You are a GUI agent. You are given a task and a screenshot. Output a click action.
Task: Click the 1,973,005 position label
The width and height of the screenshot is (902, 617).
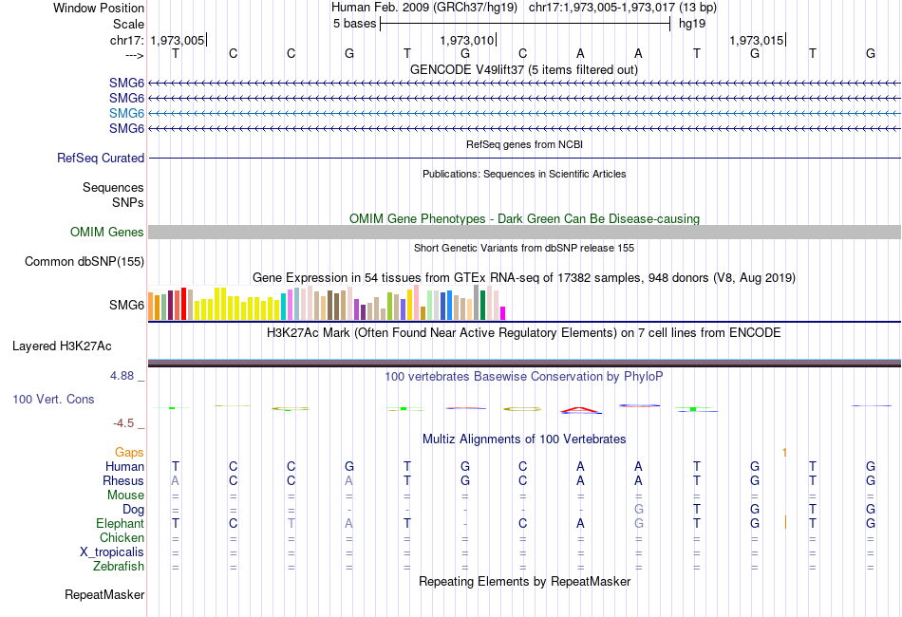[178, 40]
